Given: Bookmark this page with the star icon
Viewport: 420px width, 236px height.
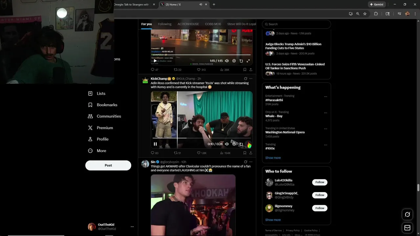Looking at the screenshot, I should [x=365, y=14].
